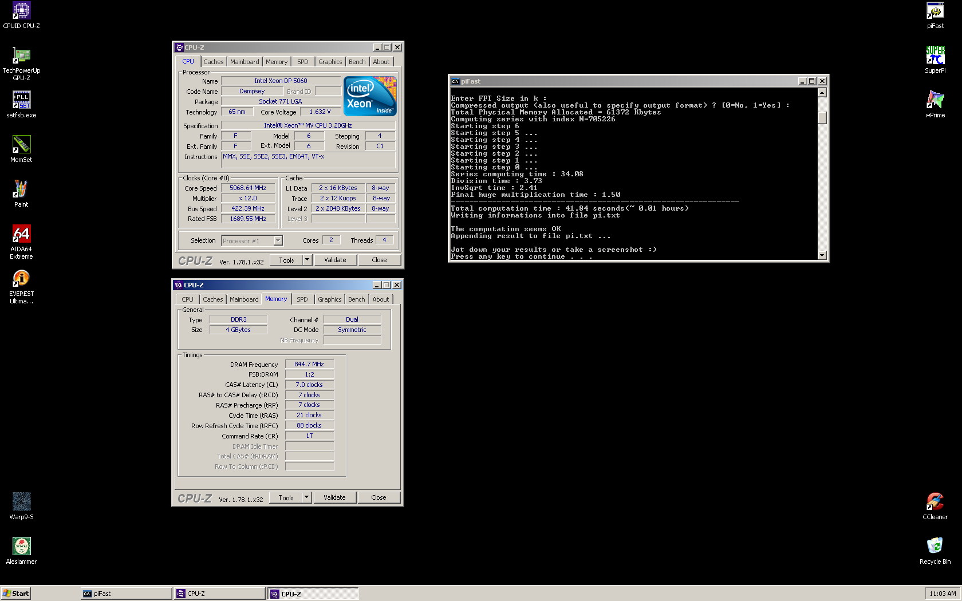
Task: Open the CPUID CPU-Z desktop icon
Action: pos(21,15)
